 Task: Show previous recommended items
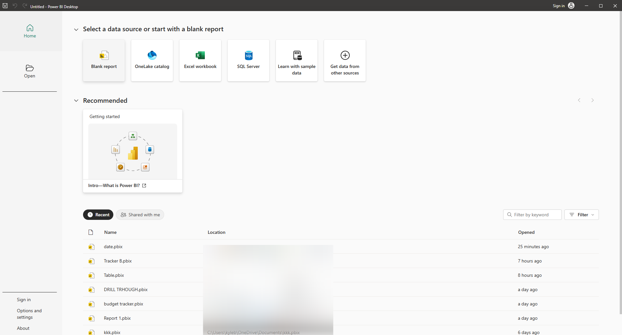coord(579,100)
